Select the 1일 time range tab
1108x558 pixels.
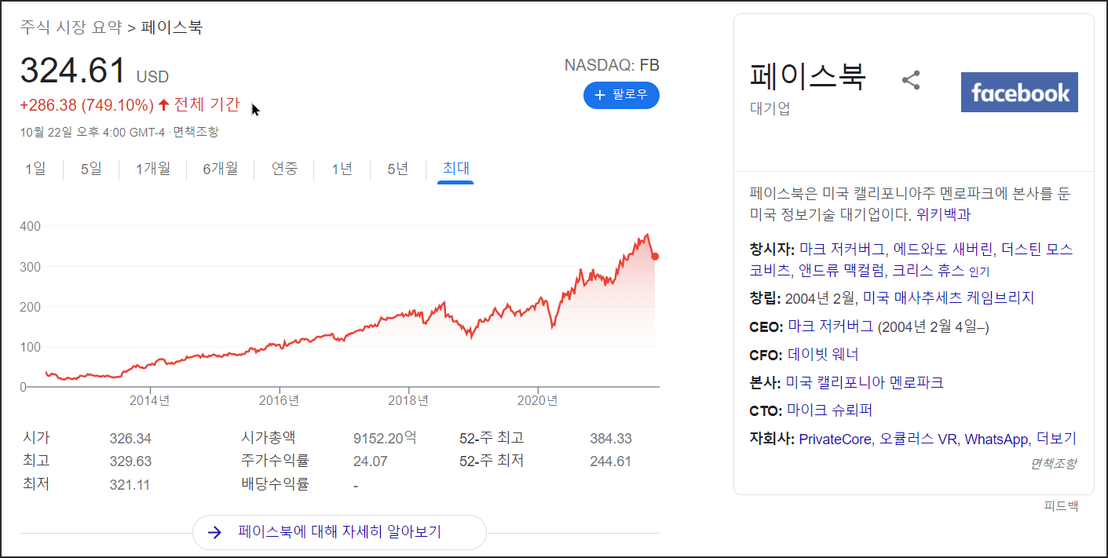pos(35,168)
